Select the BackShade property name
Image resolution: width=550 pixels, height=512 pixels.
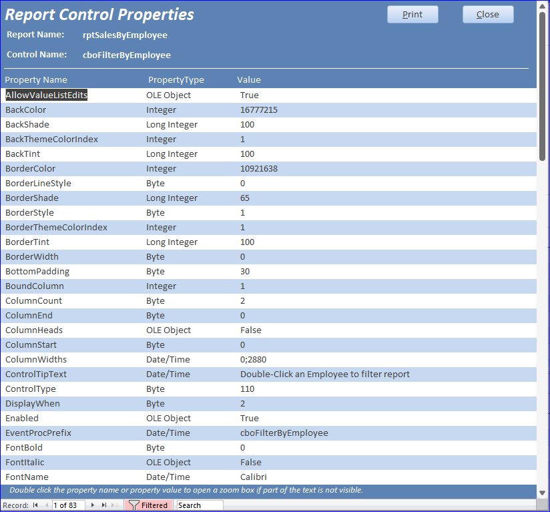click(27, 124)
